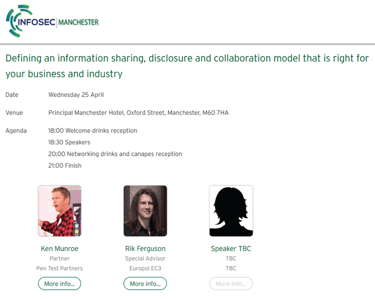Viewport: 375px width, 299px height.
Task: Click Rik Ferguson's portrait photo
Action: click(145, 211)
